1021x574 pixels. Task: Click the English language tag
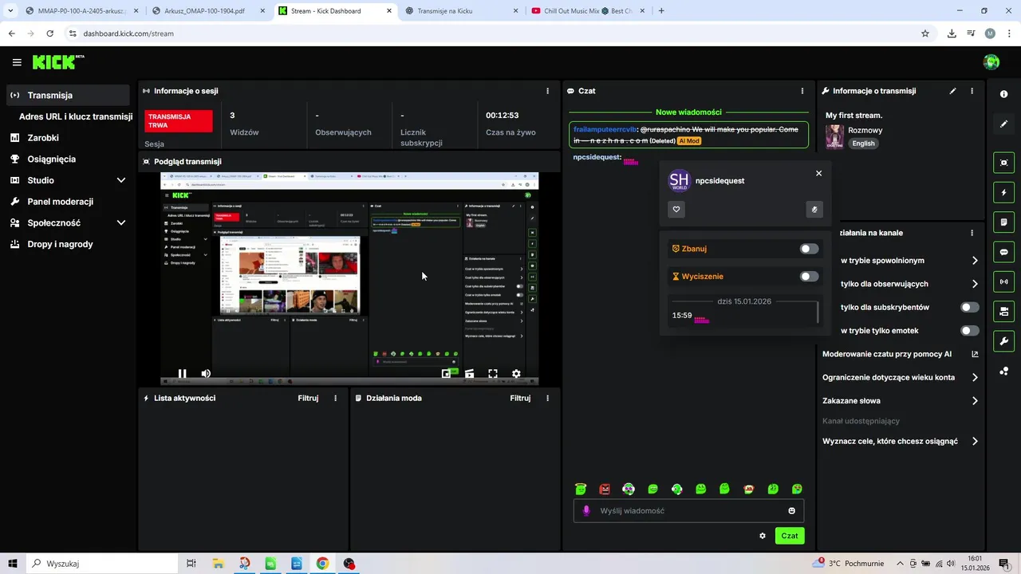863,143
